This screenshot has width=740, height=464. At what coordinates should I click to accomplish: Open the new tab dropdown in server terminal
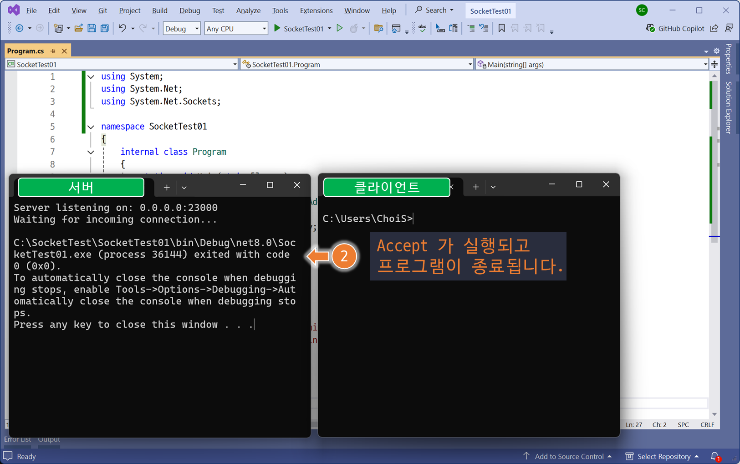click(184, 187)
